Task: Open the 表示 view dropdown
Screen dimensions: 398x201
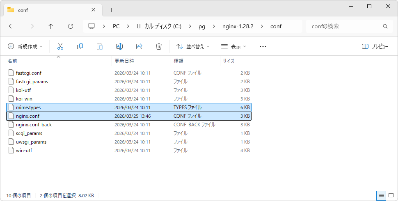Action: (x=233, y=46)
